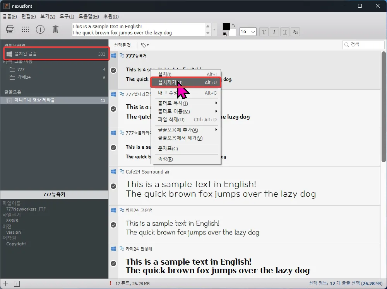
Task: Choose 설치제거 in the context menu
Action: click(186, 82)
